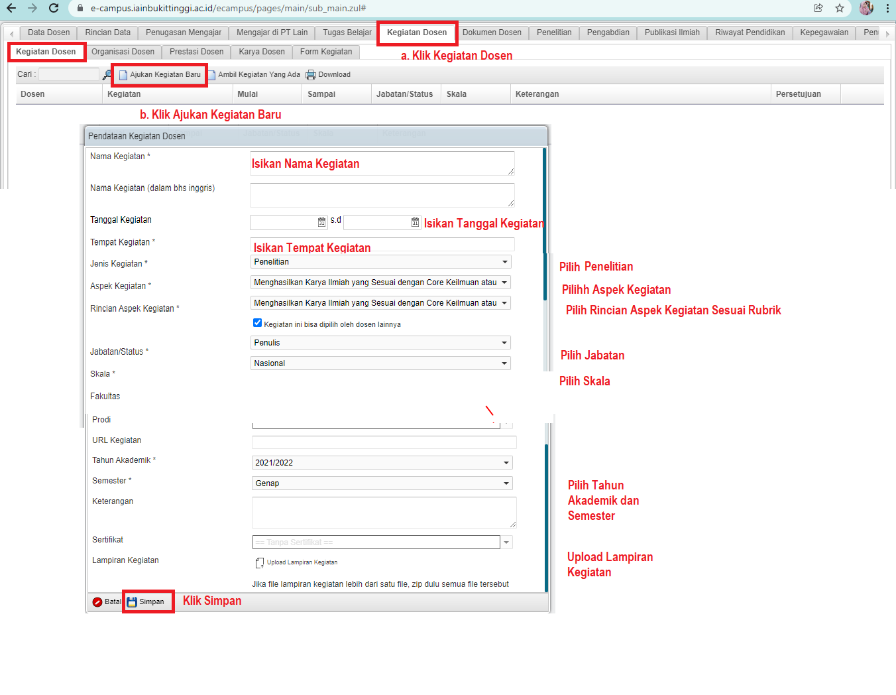This screenshot has width=896, height=695.
Task: Click the Download printer icon
Action: pos(310,75)
